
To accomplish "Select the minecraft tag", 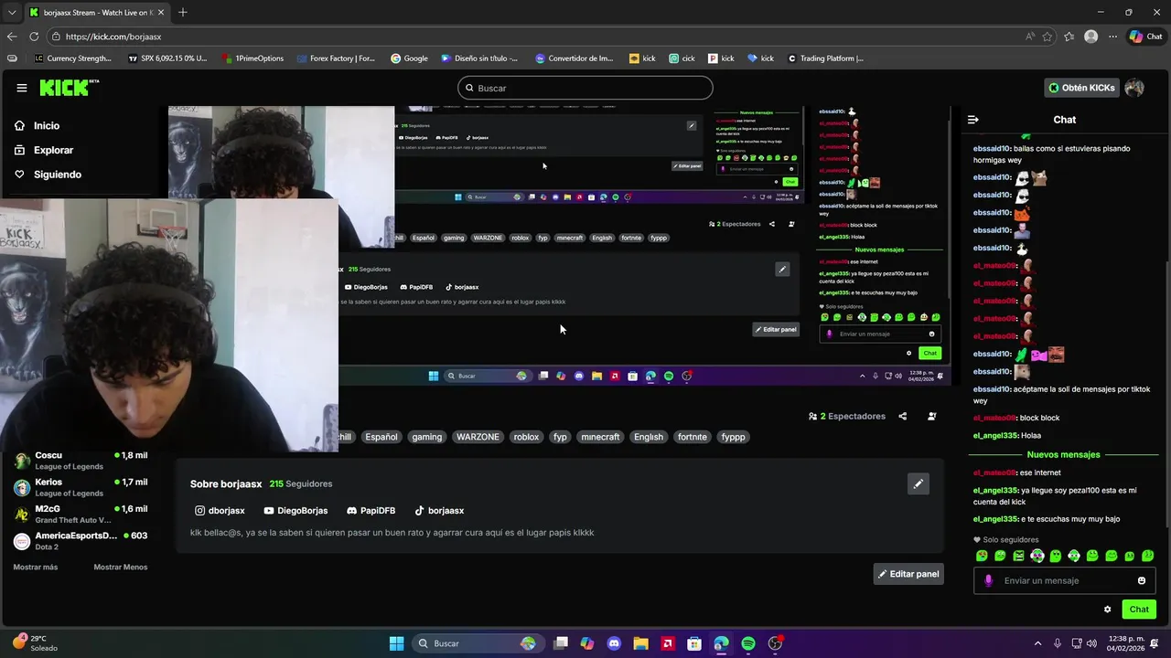I will click(x=600, y=437).
